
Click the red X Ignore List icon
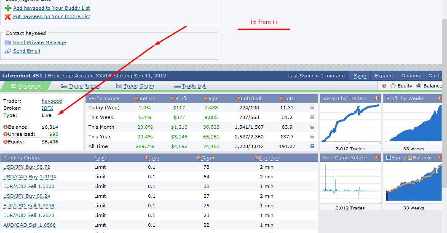pos(8,17)
